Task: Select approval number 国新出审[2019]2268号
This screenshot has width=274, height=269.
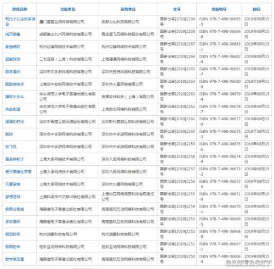Action: (178, 34)
